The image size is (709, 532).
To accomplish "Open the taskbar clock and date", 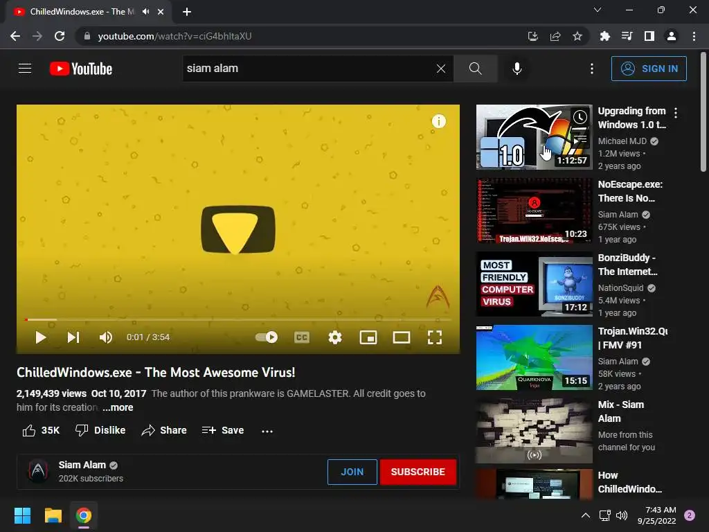I will tap(657, 515).
